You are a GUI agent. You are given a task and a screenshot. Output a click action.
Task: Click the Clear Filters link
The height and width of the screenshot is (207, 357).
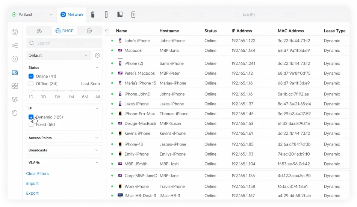37,174
